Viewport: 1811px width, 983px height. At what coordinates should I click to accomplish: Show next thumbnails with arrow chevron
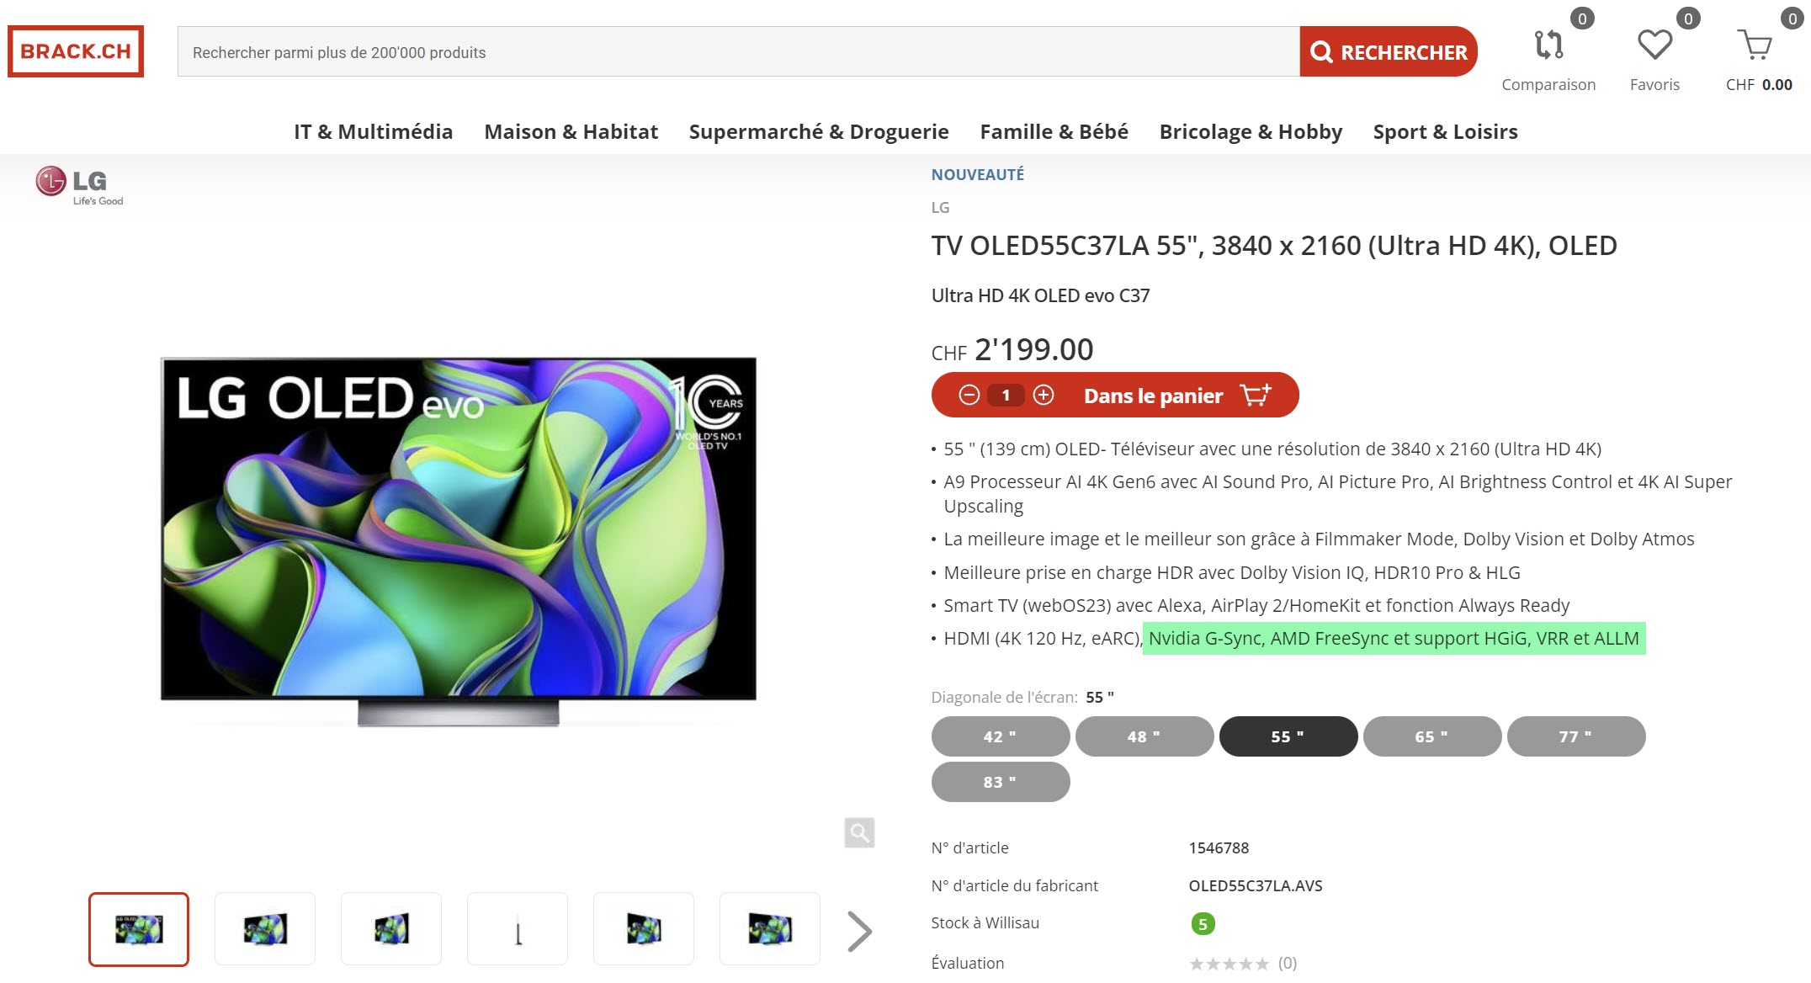[x=859, y=931]
